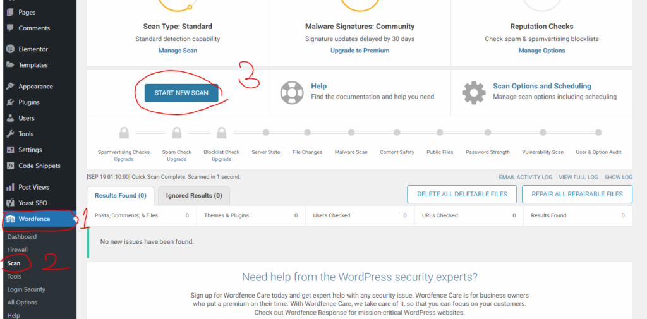Click the Scan Options gear icon
Viewport: 647px width, 319px height.
coord(474,92)
